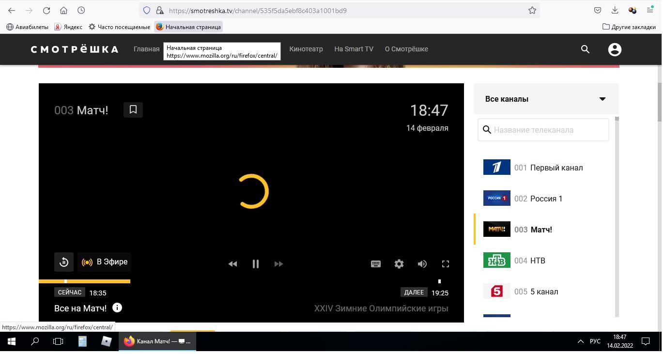Open tracking protection shield icon
Screen dimensions: 665x354
coord(147,10)
